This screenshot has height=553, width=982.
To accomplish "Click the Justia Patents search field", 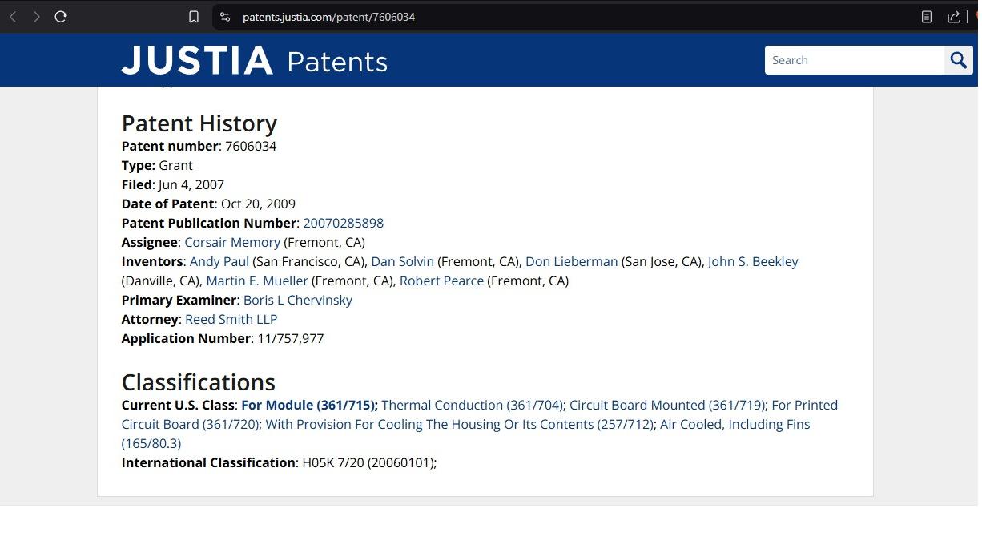I will tap(854, 60).
